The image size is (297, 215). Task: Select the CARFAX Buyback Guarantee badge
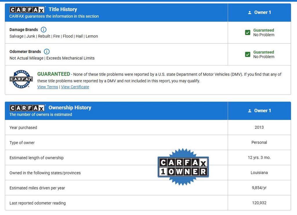click(21, 79)
